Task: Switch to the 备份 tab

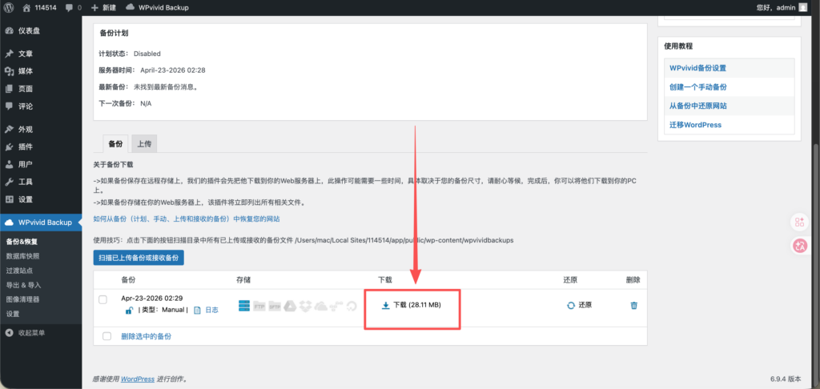Action: point(115,143)
